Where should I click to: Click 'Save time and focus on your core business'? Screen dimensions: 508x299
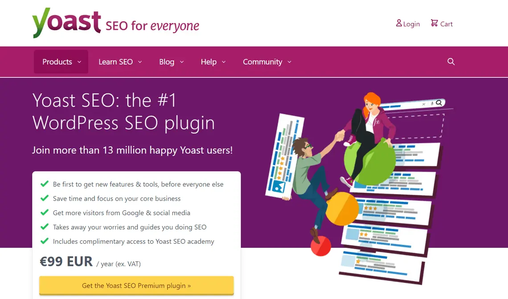117,198
